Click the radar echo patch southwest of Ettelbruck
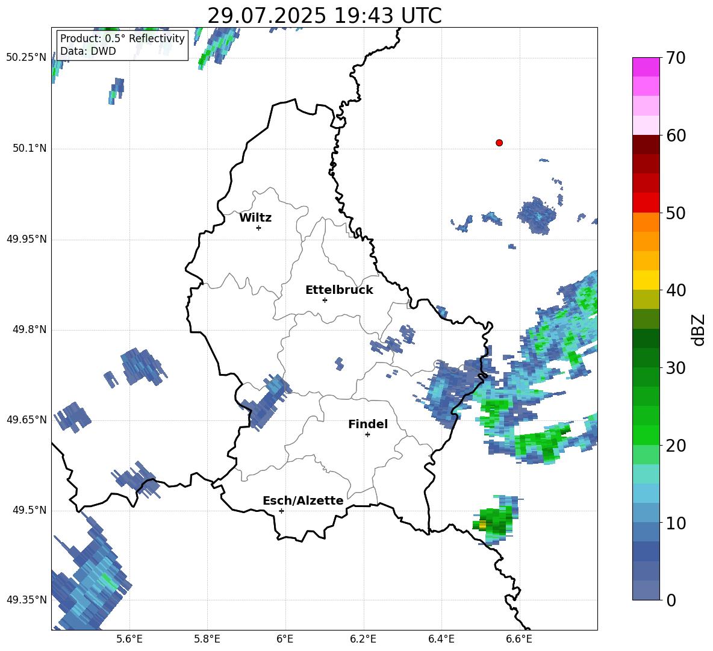Screen dimensions: 713x651 click(x=265, y=401)
